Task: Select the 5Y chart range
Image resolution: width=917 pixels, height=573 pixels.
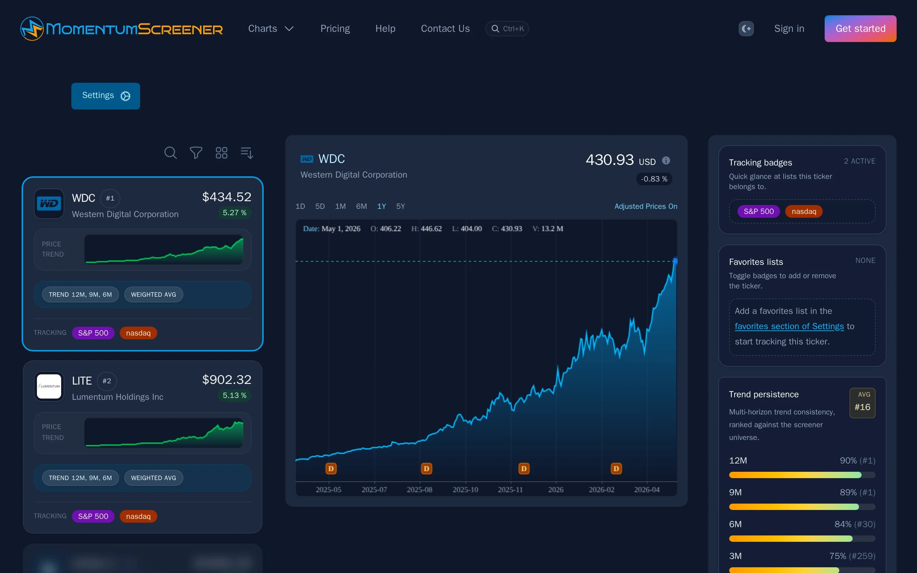Action: 401,206
